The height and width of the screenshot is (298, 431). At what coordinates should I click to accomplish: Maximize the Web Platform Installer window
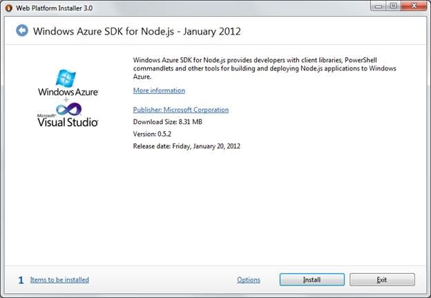click(x=394, y=6)
